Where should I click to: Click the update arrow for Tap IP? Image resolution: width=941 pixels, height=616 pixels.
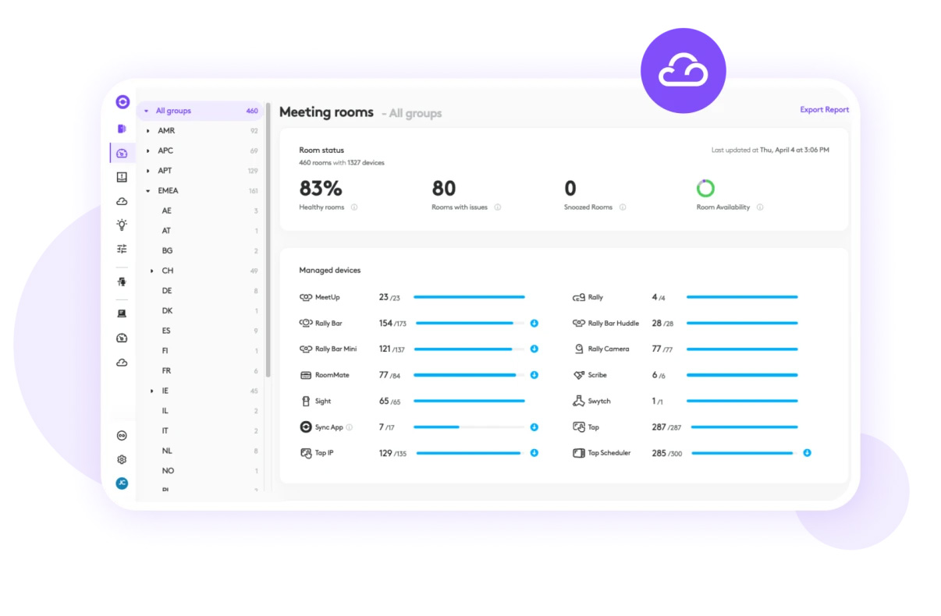[x=534, y=452]
